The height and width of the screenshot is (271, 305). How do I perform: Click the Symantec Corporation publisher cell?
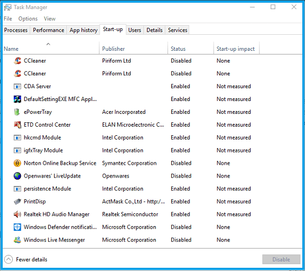(129, 163)
